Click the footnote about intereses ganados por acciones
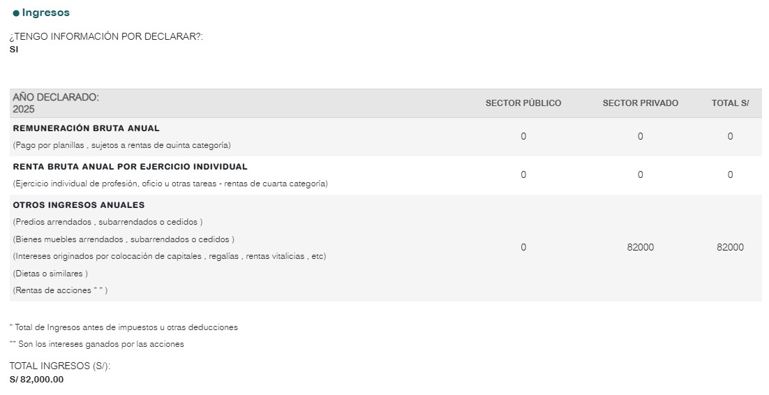Screen dimensions: 769x395 96,344
